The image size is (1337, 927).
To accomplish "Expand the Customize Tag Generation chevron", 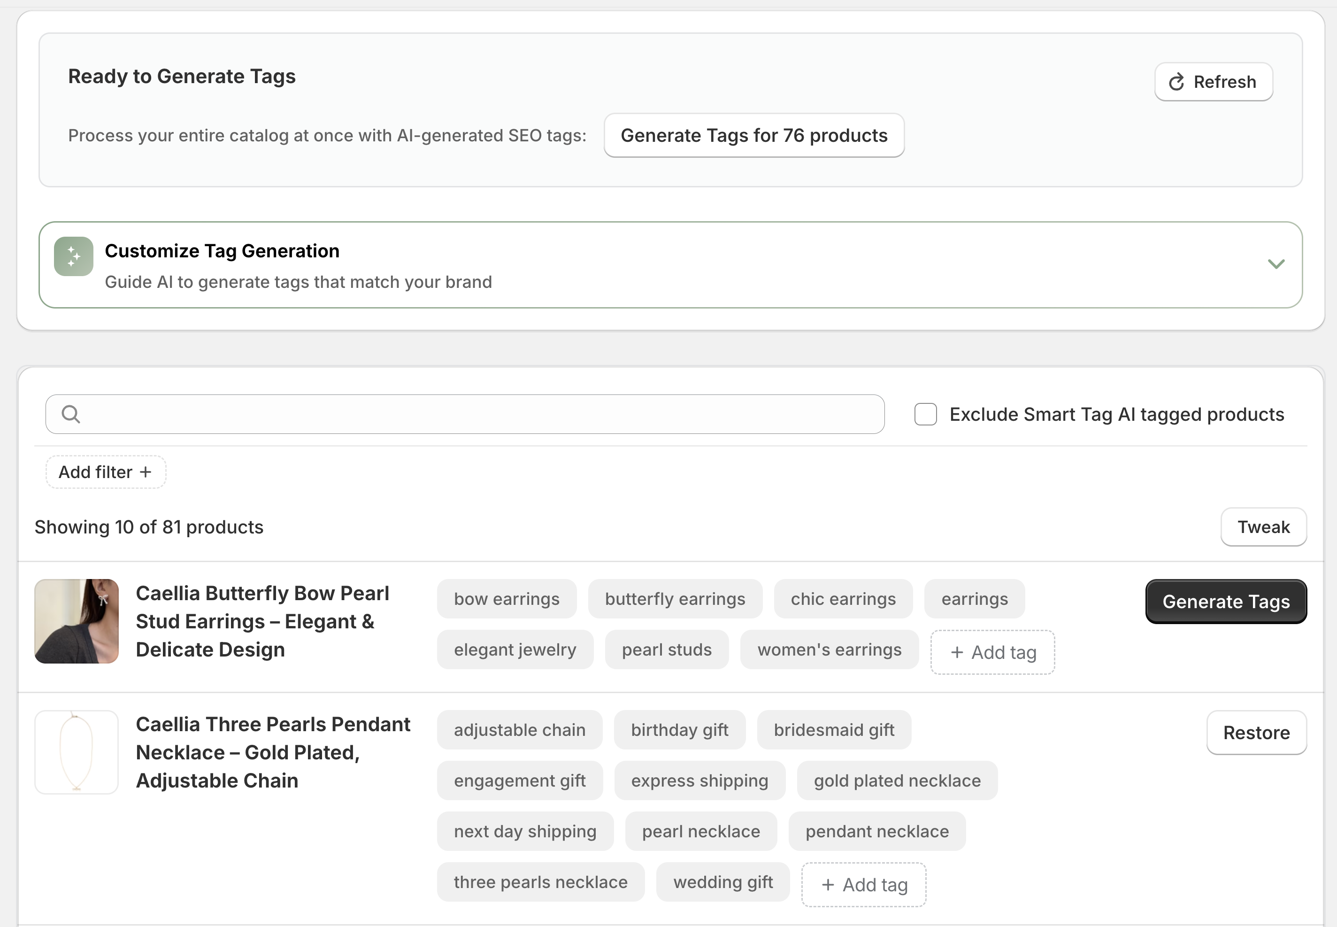I will pyautogui.click(x=1276, y=264).
